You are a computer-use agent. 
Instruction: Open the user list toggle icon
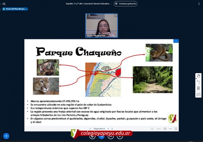pos(4,4)
